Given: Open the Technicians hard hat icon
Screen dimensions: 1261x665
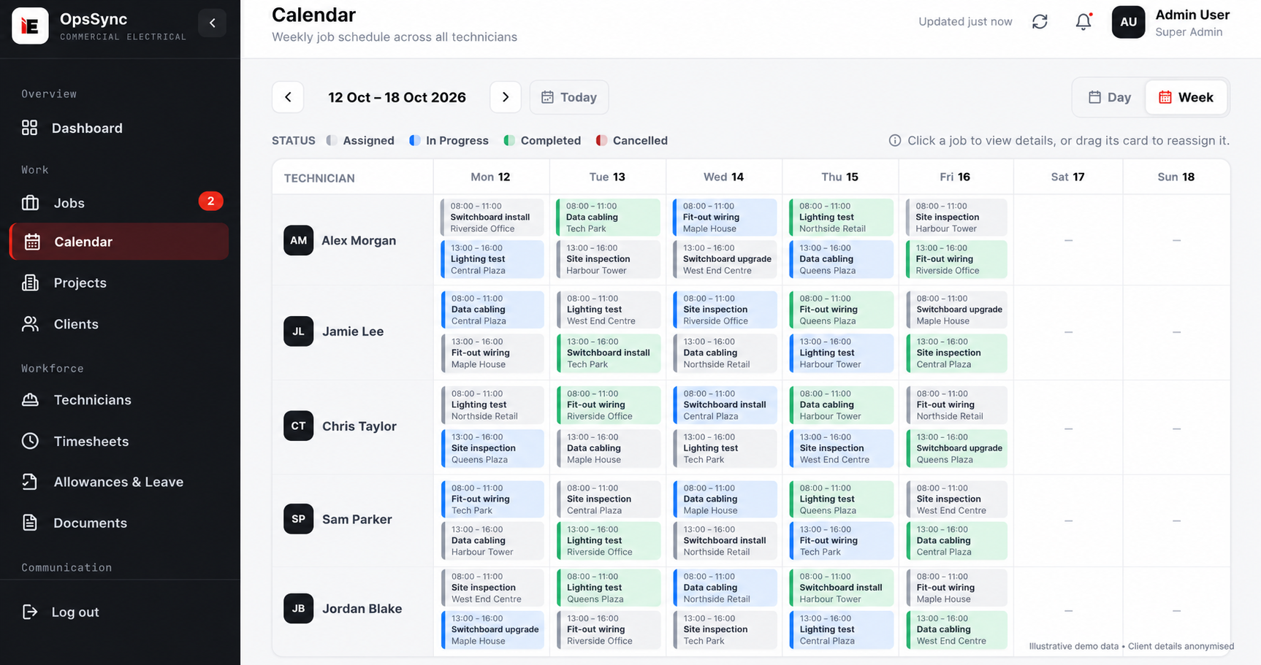Looking at the screenshot, I should click(30, 400).
